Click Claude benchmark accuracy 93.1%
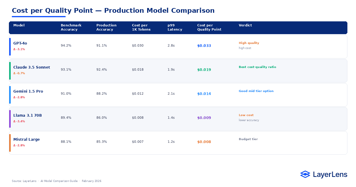Viewport: 356px width, 187px height. click(66, 70)
